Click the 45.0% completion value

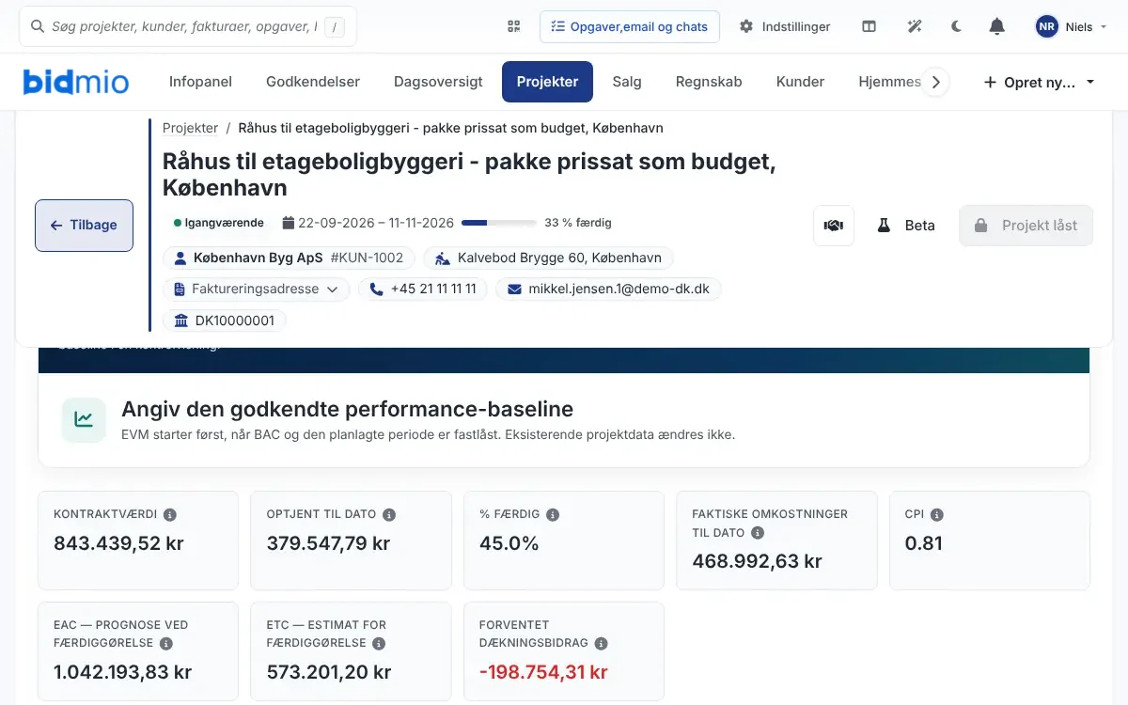pos(509,543)
